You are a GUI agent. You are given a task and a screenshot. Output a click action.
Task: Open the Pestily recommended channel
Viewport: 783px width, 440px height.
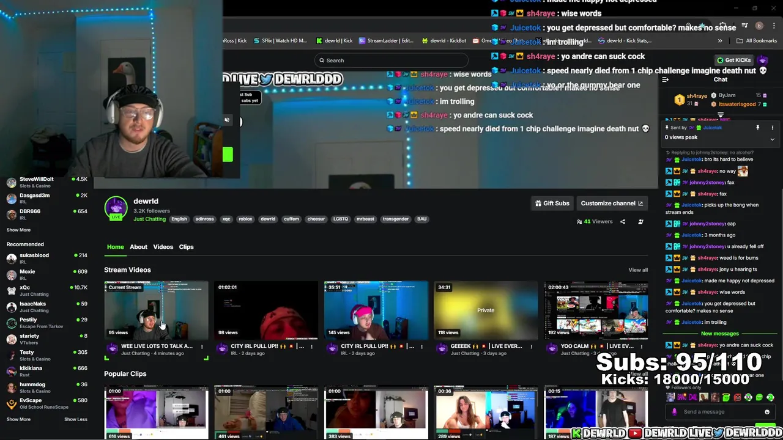46,323
